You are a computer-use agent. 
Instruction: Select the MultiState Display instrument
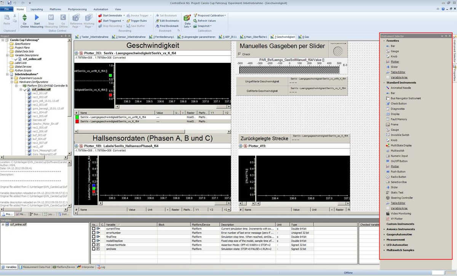401,145
